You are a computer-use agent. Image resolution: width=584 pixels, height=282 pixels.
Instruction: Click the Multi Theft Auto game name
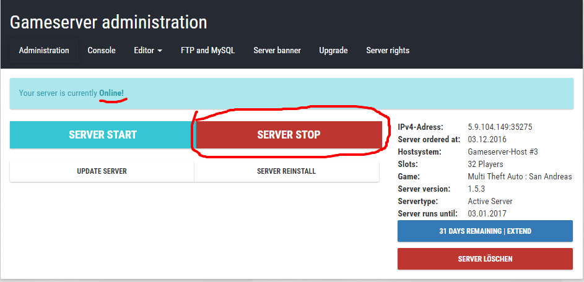tap(520, 177)
